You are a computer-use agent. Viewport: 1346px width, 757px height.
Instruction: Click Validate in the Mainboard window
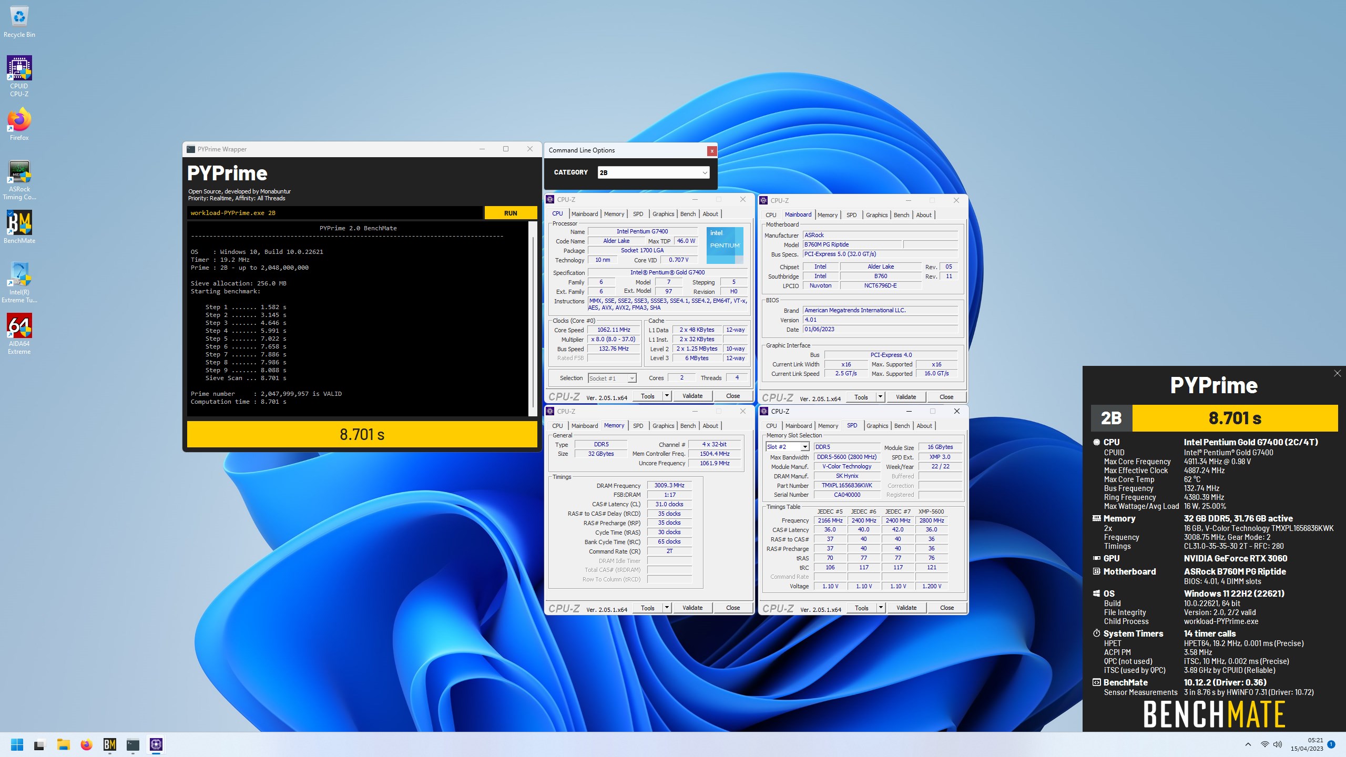(x=906, y=397)
